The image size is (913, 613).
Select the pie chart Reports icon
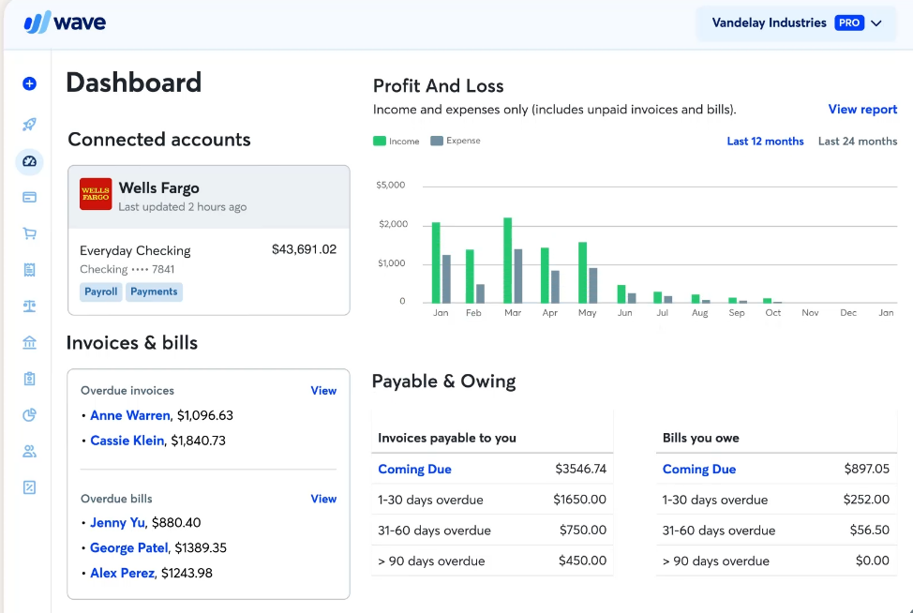28,414
